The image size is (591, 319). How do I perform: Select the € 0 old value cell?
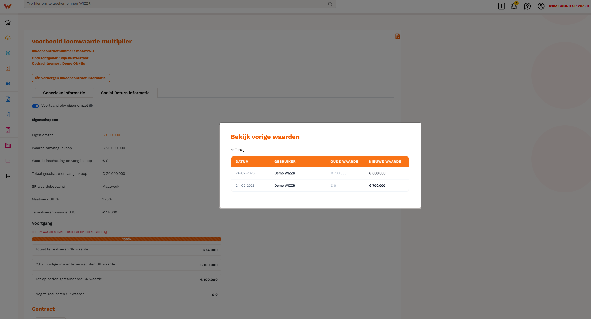pos(333,186)
